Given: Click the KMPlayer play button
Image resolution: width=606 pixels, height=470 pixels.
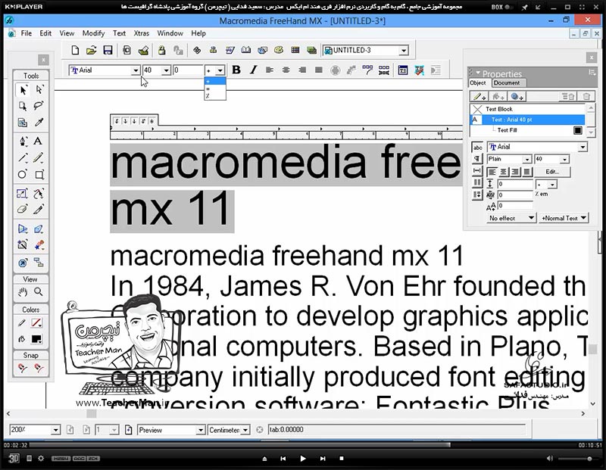Looking at the screenshot, I should (x=302, y=459).
